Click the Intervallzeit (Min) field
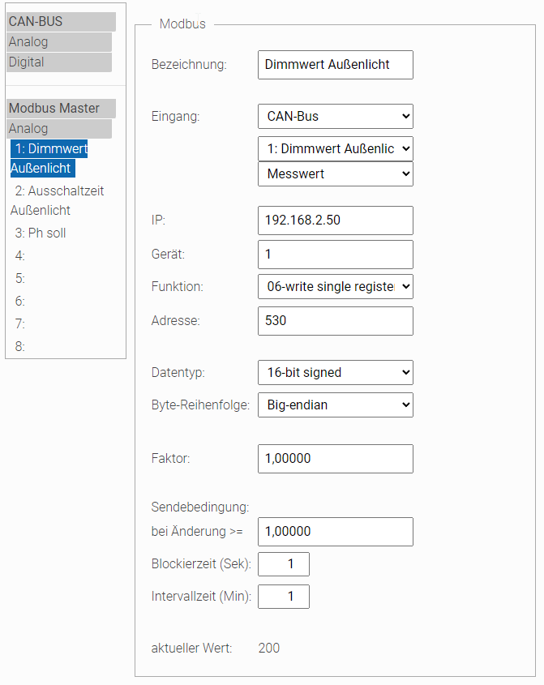 pyautogui.click(x=284, y=597)
